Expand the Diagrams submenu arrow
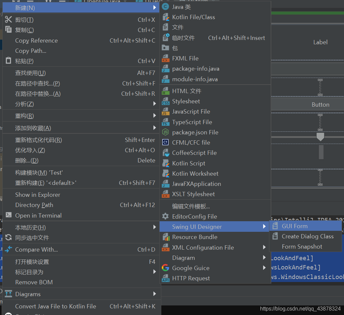Viewport: 344px width, 315px height. [x=154, y=294]
